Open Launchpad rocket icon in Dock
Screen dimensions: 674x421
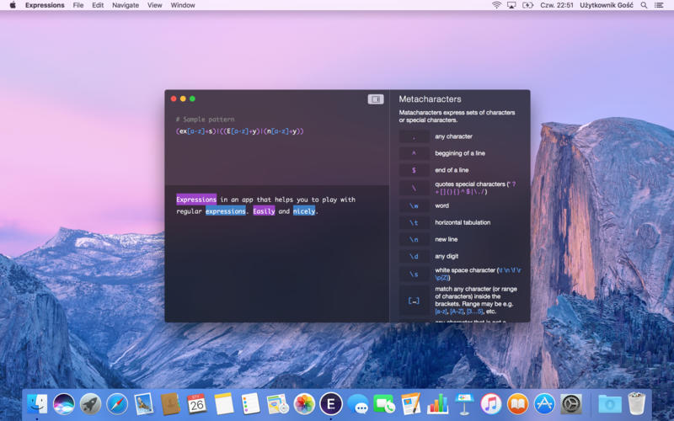(x=90, y=404)
